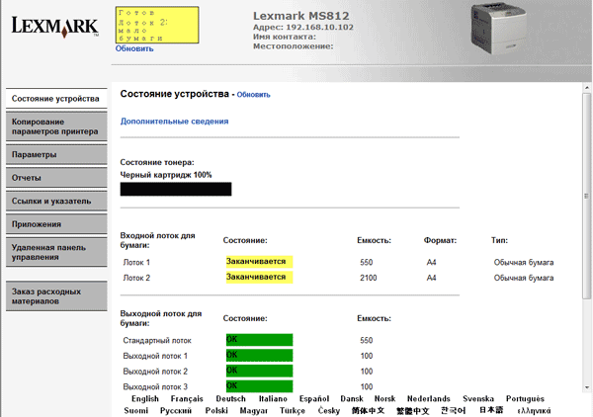593x417 pixels.
Task: Switch language to ελληνικά
Action: (534, 410)
